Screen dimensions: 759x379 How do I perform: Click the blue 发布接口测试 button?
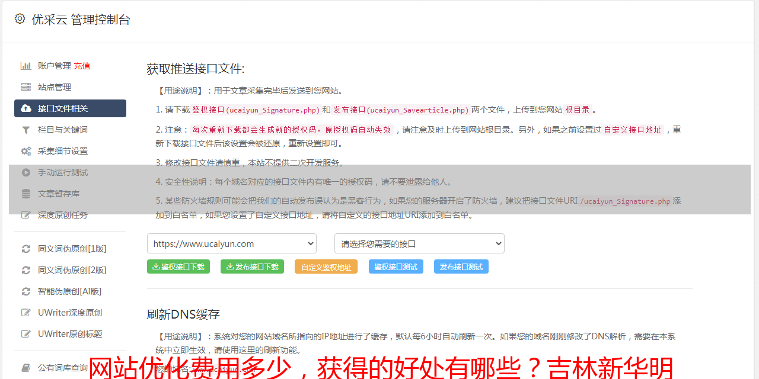[461, 266]
